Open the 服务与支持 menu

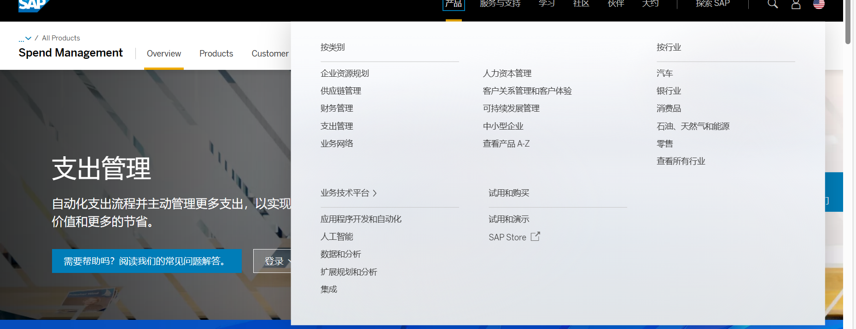[500, 4]
